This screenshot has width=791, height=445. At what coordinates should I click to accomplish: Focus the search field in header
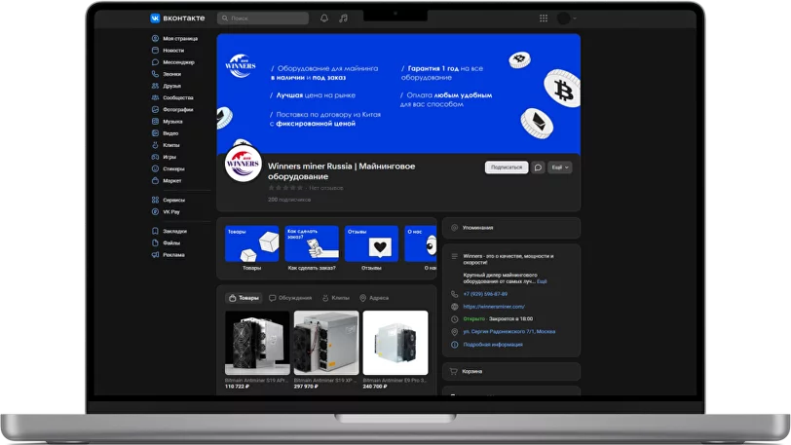(263, 19)
